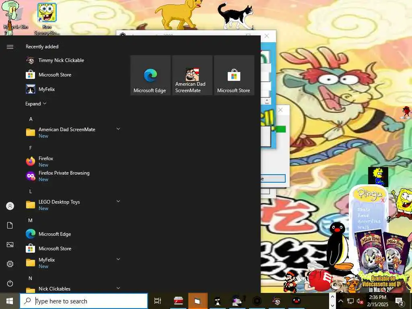The width and height of the screenshot is (412, 309).
Task: Click the Power icon in Start sidebar
Action: click(10, 283)
